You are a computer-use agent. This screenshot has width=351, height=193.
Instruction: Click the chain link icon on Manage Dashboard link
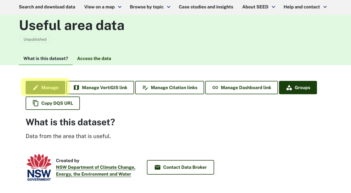[x=215, y=87]
